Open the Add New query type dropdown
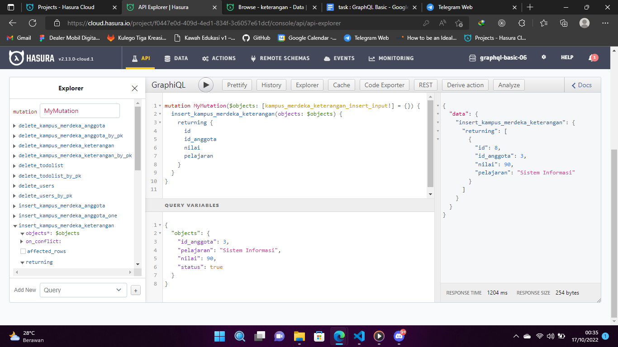This screenshot has height=347, width=618. click(x=83, y=290)
